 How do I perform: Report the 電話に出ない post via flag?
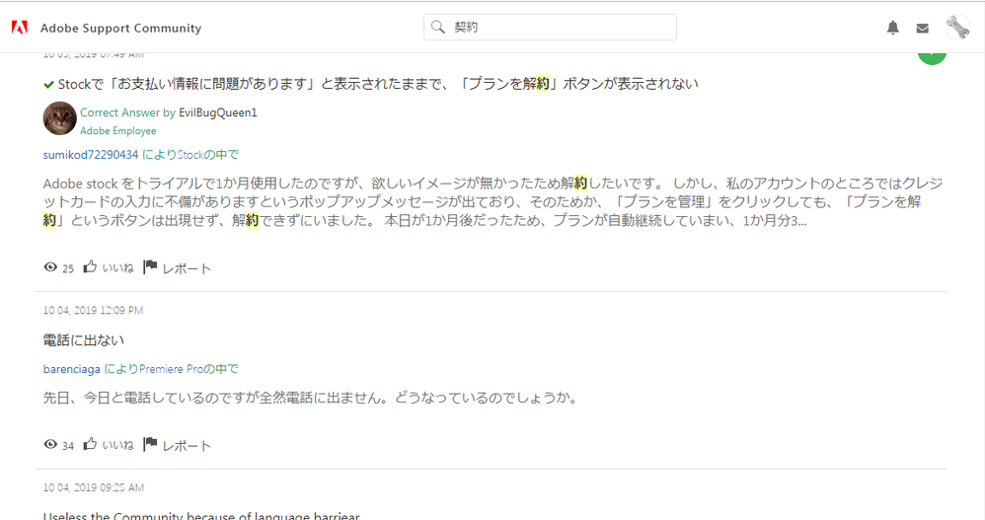(177, 445)
